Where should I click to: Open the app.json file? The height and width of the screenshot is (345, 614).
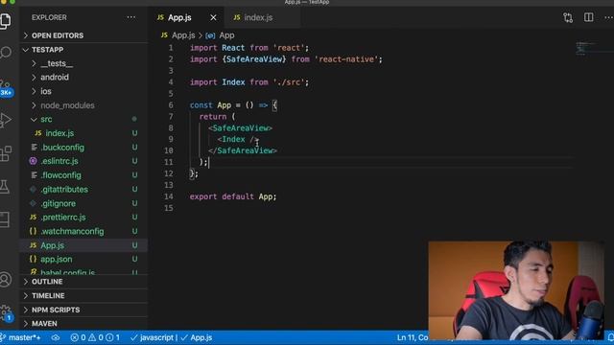coord(83,260)
